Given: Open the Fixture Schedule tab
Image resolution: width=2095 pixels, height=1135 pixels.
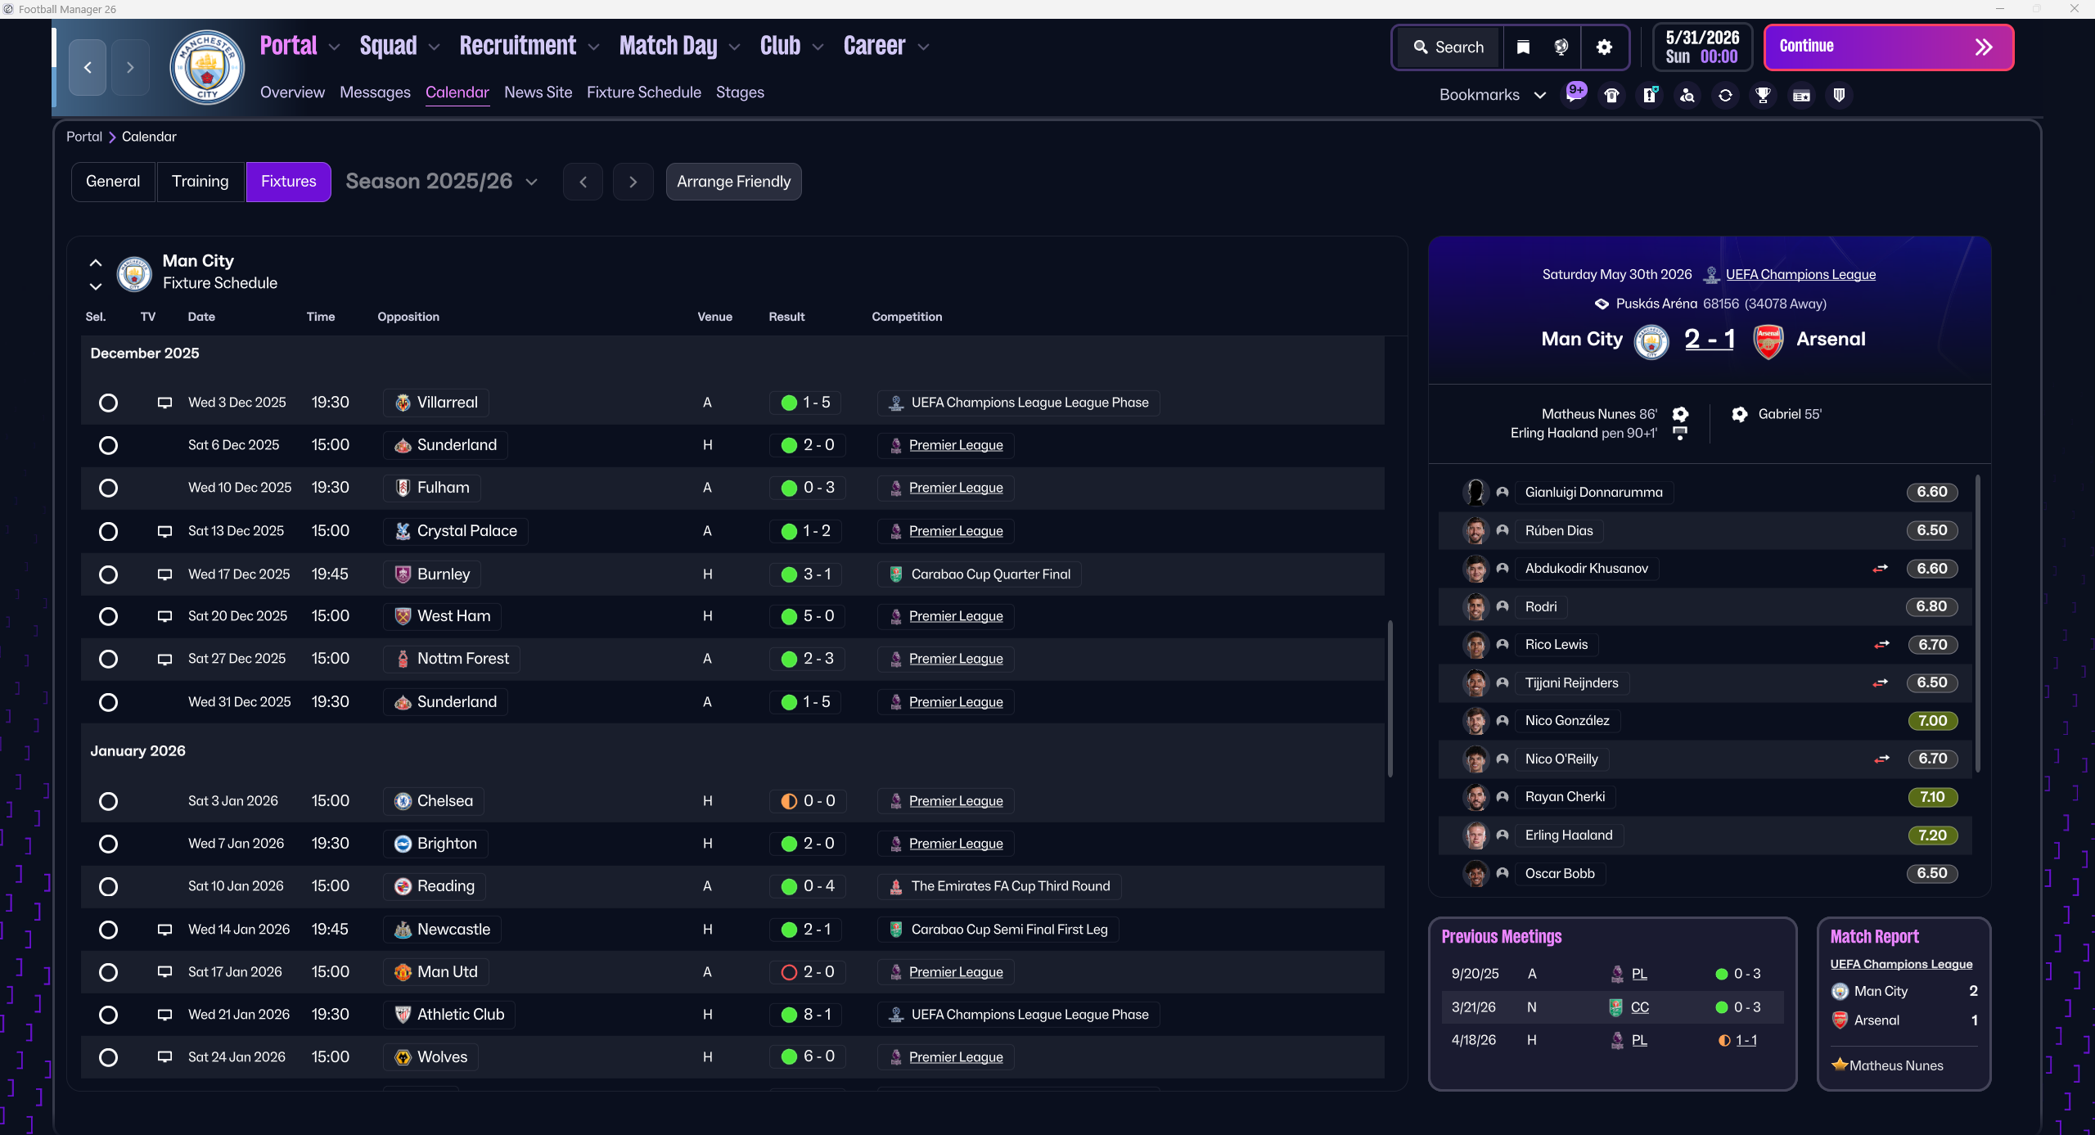Looking at the screenshot, I should pyautogui.click(x=643, y=92).
